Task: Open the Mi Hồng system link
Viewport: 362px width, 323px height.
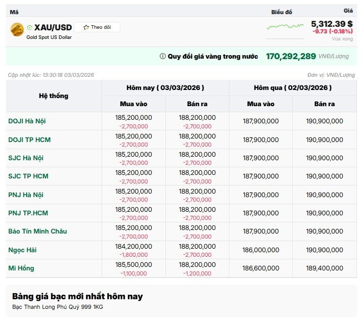Action: [x=21, y=268]
